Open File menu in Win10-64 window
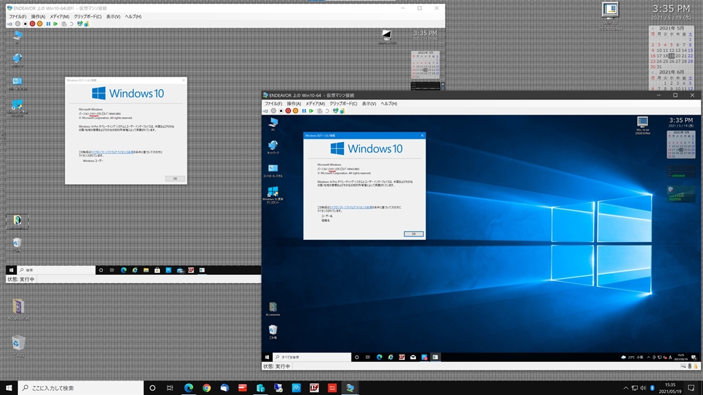This screenshot has width=703, height=395. pyautogui.click(x=273, y=104)
